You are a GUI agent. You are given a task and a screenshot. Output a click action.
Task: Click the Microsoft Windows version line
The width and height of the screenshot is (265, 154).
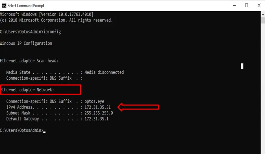click(x=46, y=14)
